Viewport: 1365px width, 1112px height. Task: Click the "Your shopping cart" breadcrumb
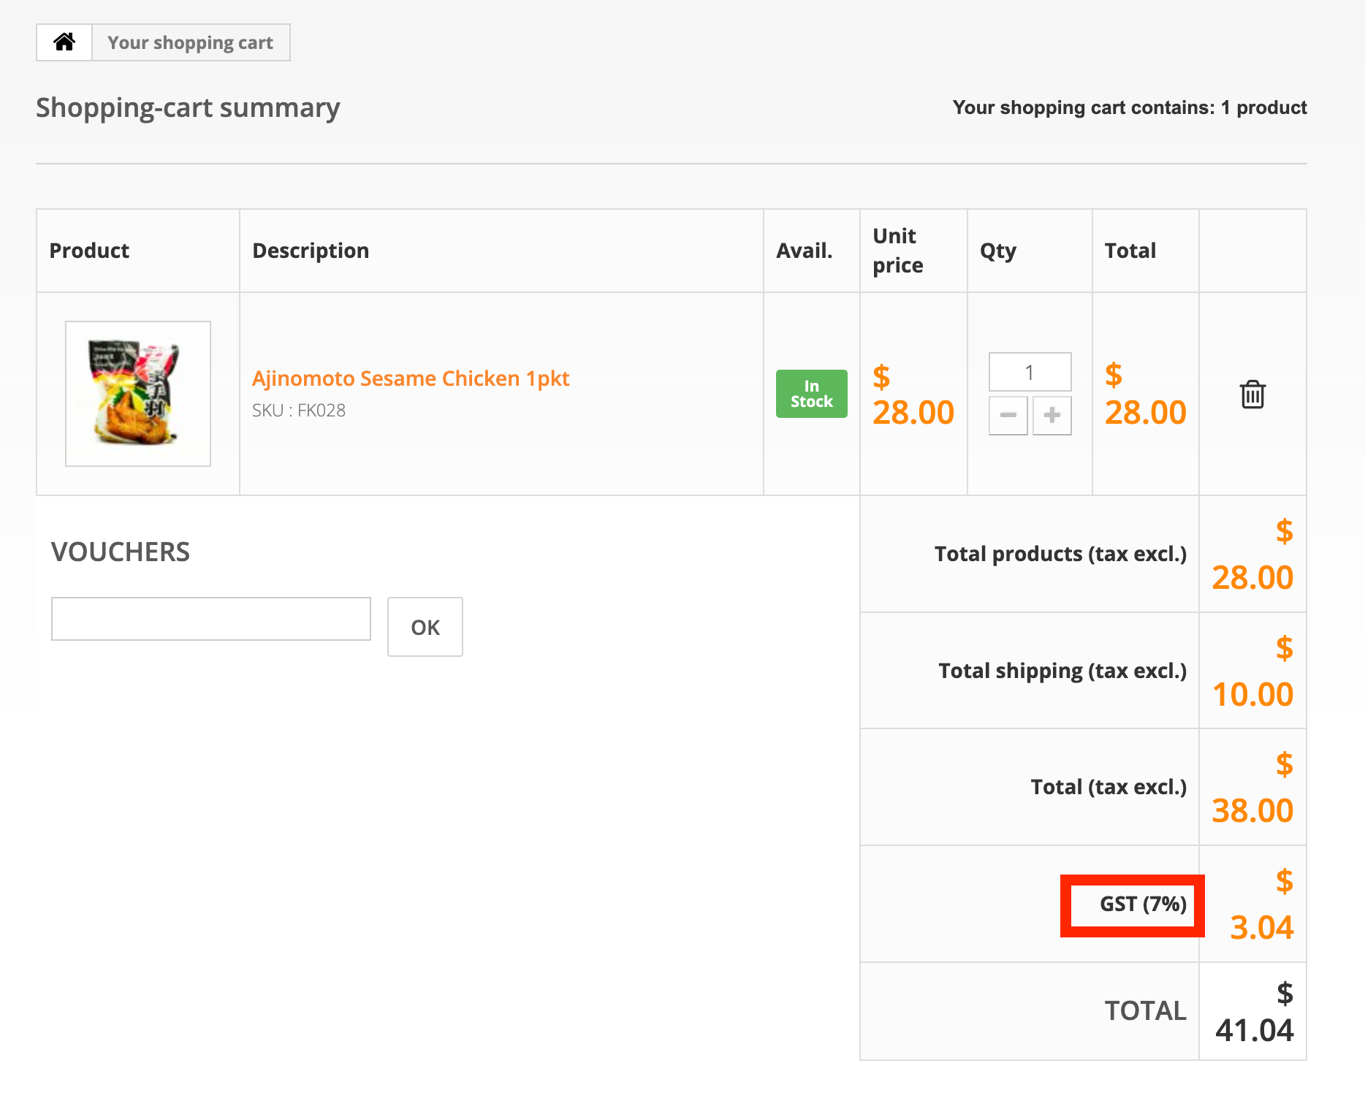191,42
